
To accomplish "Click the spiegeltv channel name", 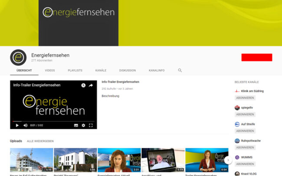I will (247, 108).
